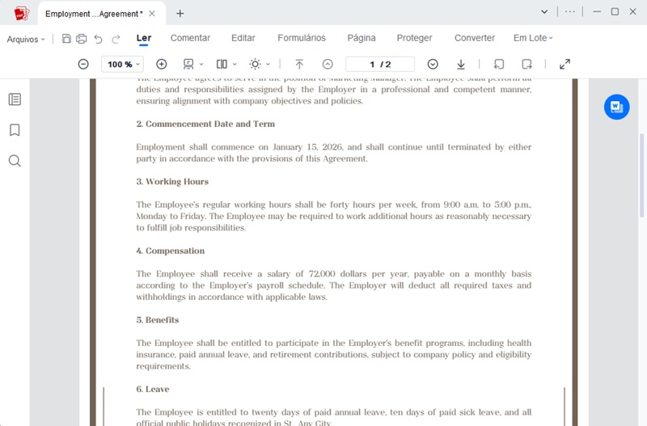Click heading '4. Compensation'
This screenshot has width=647, height=426.
[x=171, y=251]
